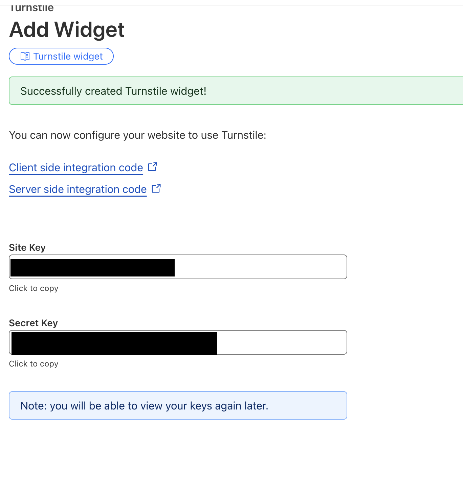Click 'Click to copy' under Site Key
Image resolution: width=463 pixels, height=488 pixels.
pos(34,288)
